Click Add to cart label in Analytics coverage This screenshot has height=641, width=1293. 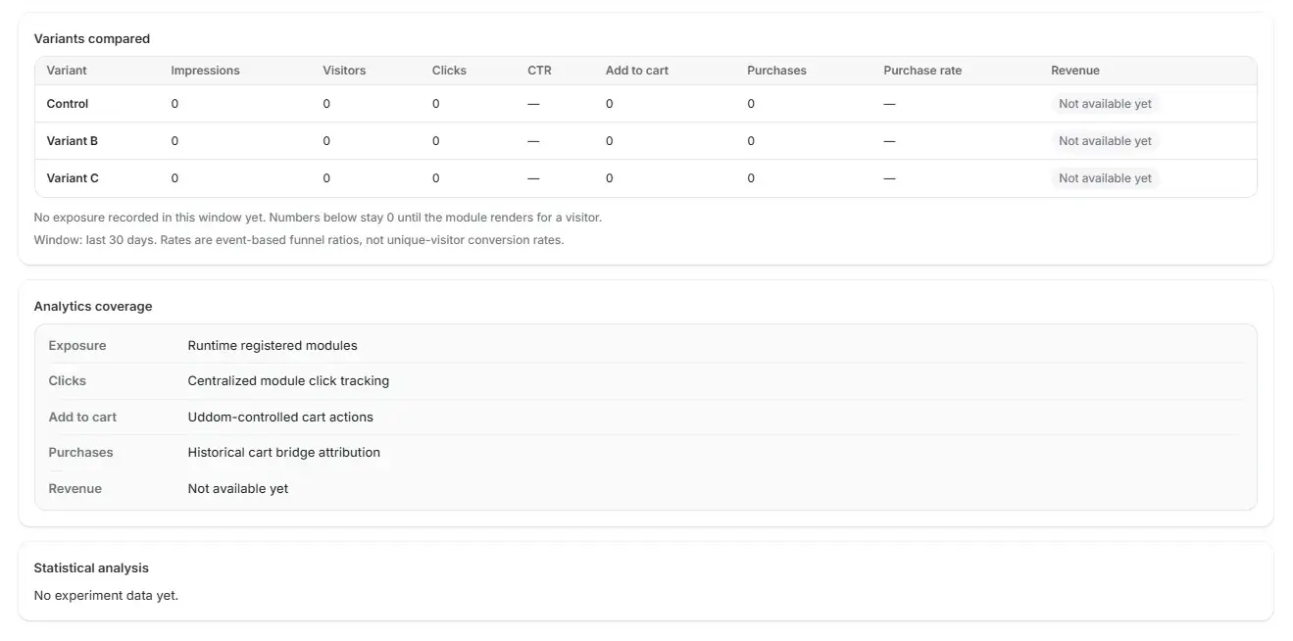tap(82, 418)
